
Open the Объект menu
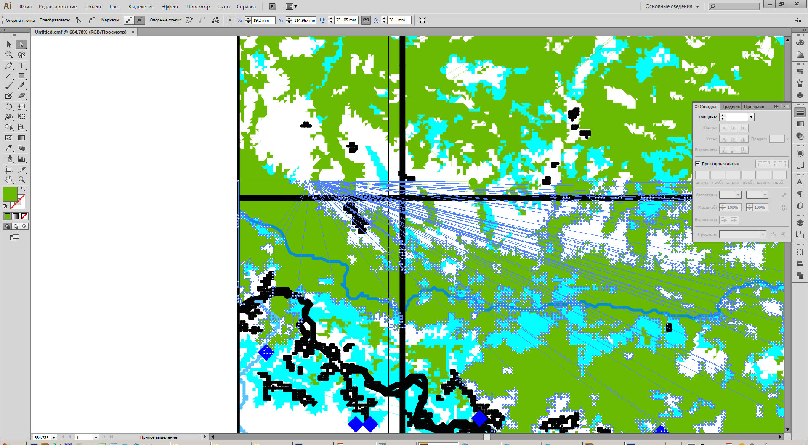pos(93,7)
